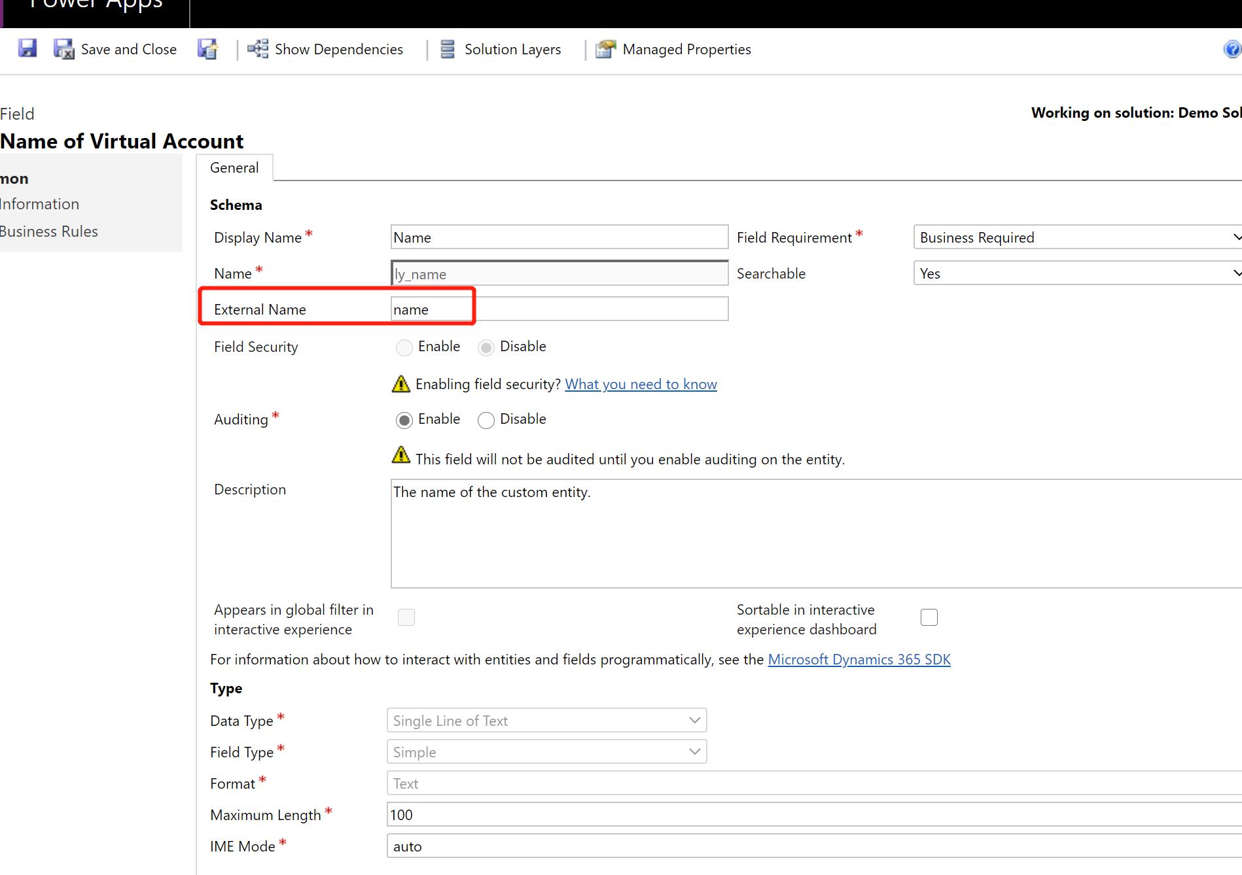Click Managed Properties button text
Viewport: 1242px width, 875px height.
tap(687, 50)
